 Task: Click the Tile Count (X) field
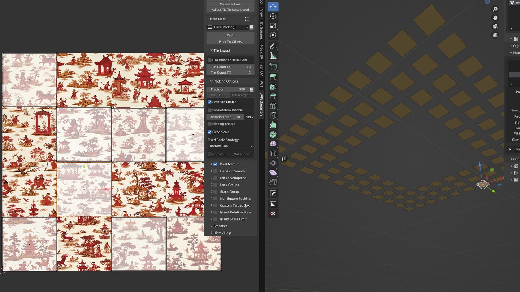pyautogui.click(x=230, y=67)
